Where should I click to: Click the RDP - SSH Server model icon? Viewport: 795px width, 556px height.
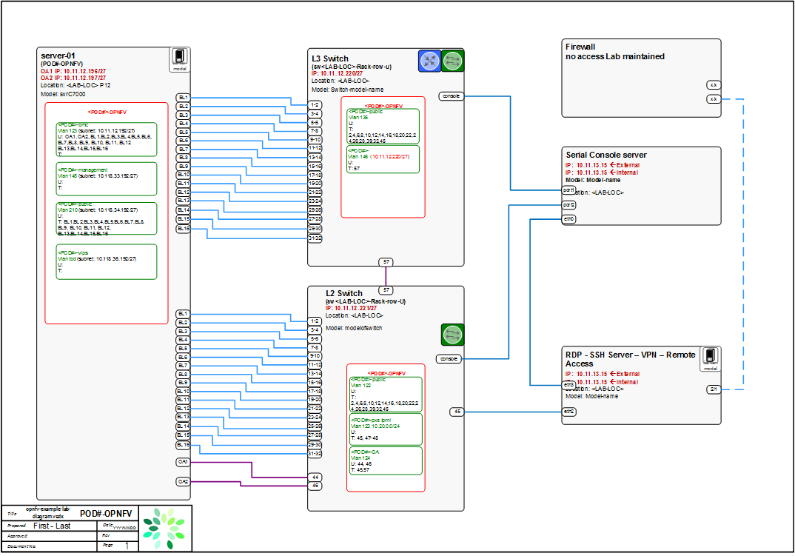tap(710, 356)
